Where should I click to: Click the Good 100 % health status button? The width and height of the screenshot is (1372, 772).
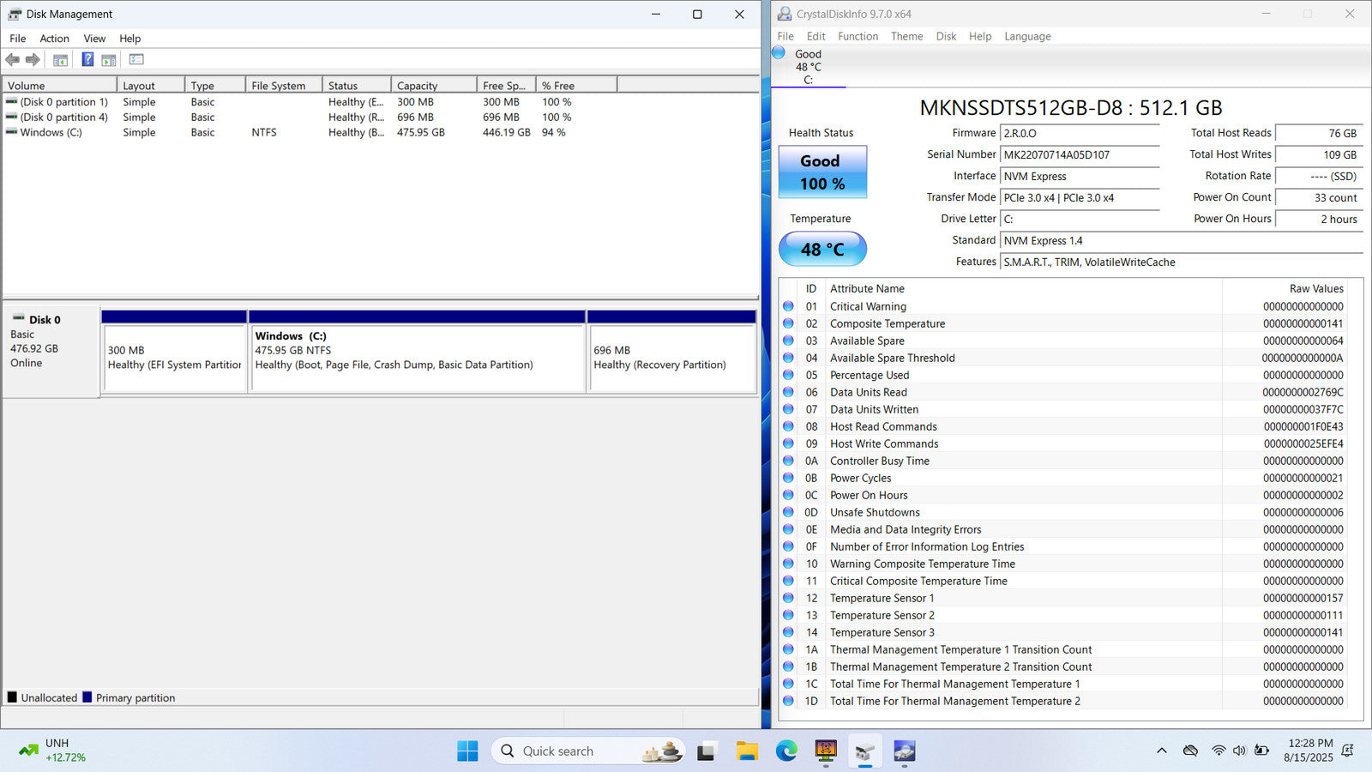point(822,172)
